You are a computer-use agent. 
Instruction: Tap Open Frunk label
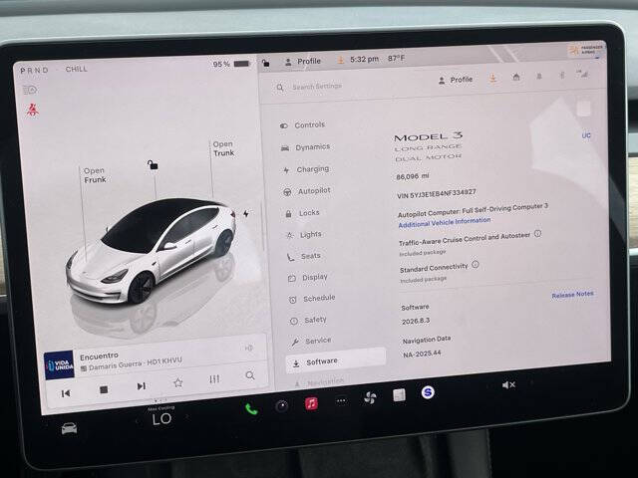tap(95, 175)
